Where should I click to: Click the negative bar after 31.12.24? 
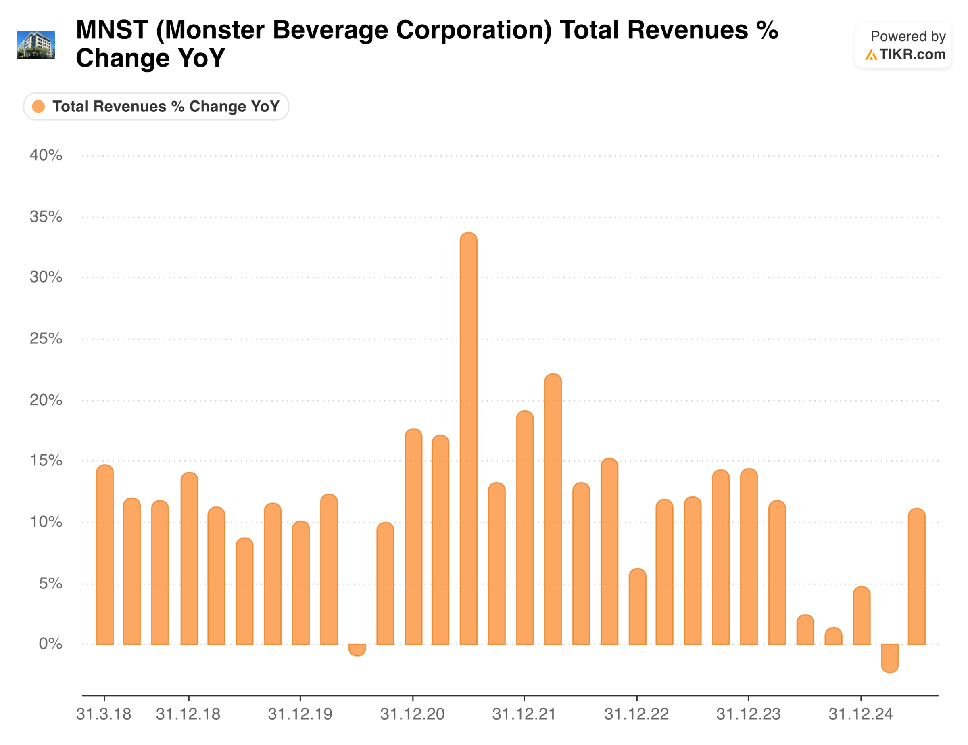pyautogui.click(x=889, y=658)
